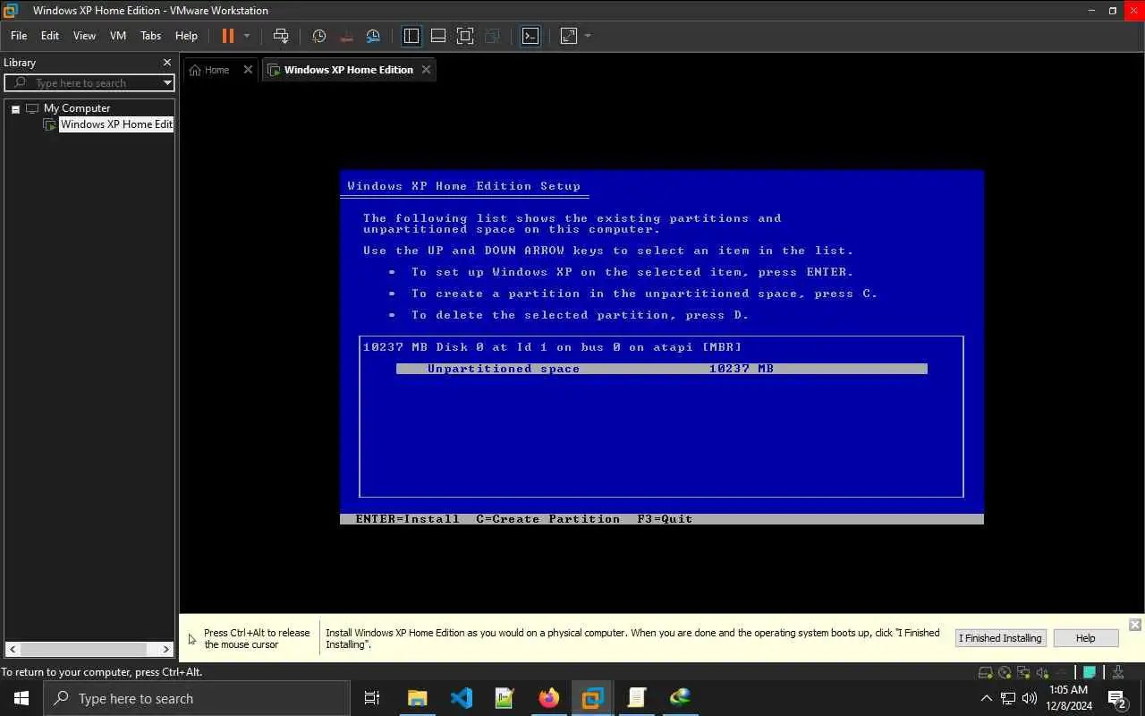This screenshot has width=1145, height=716.
Task: Toggle the thumbnail bar view
Action: [438, 36]
